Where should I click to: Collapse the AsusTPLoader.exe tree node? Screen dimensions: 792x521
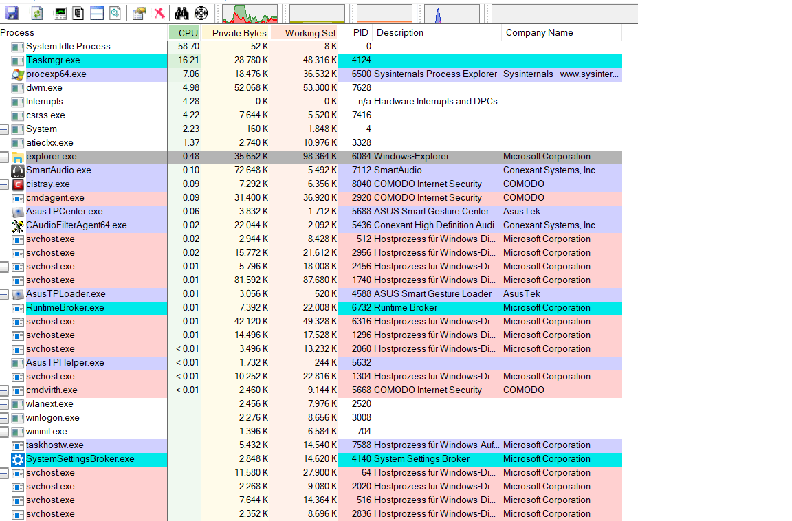(4, 294)
